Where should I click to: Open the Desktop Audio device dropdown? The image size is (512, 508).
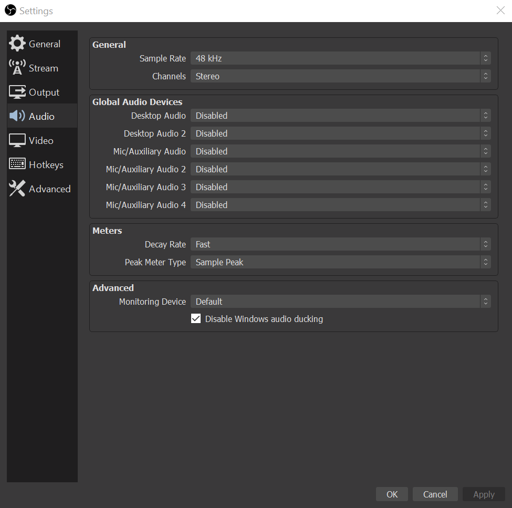coord(340,116)
